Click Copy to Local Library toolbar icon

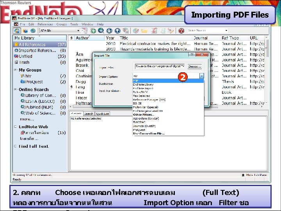(x=85, y=31)
